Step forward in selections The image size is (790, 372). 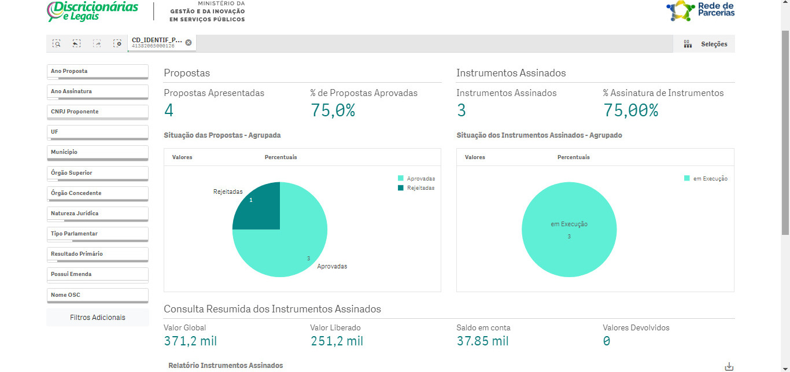pyautogui.click(x=97, y=43)
